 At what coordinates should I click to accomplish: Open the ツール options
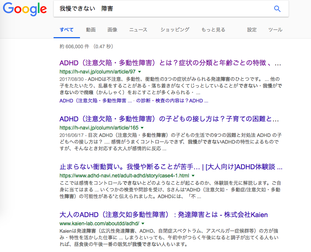tap(275, 30)
